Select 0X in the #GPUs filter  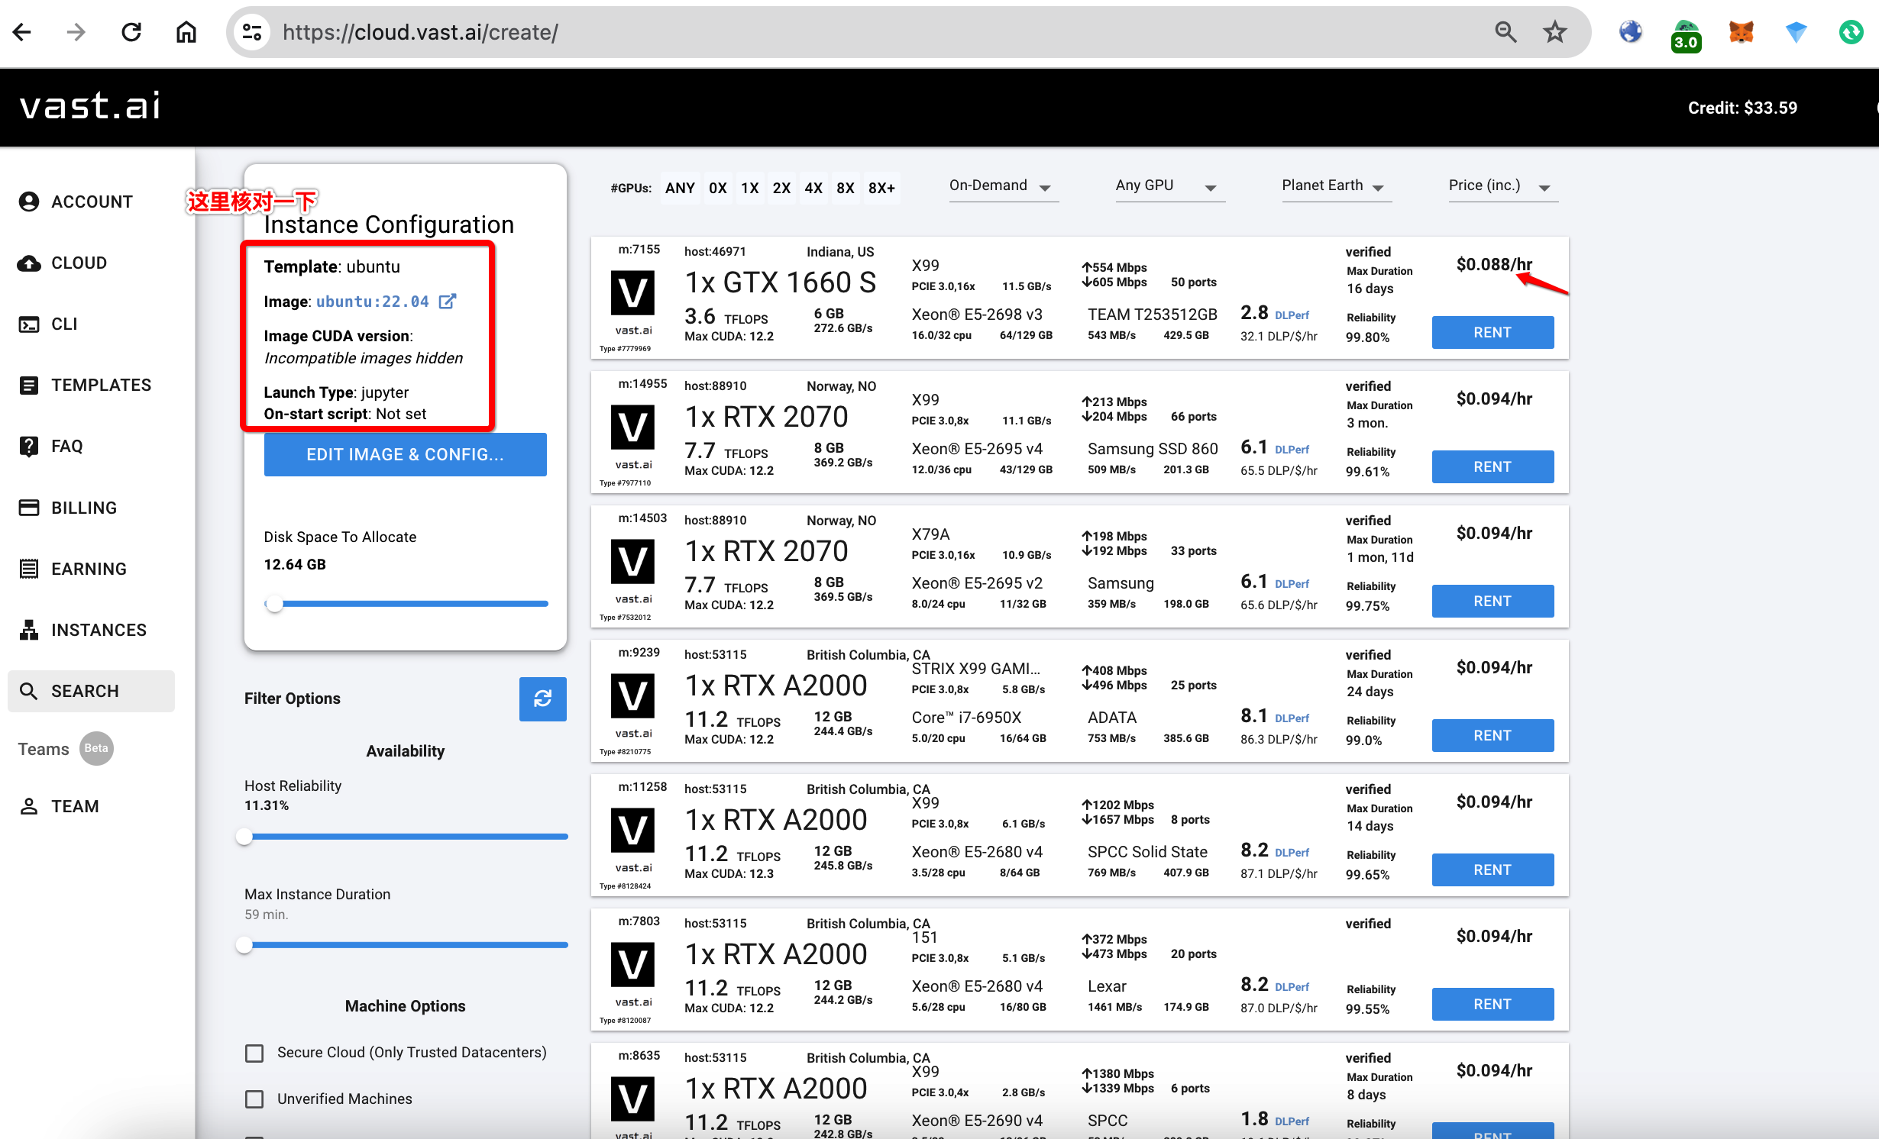718,188
